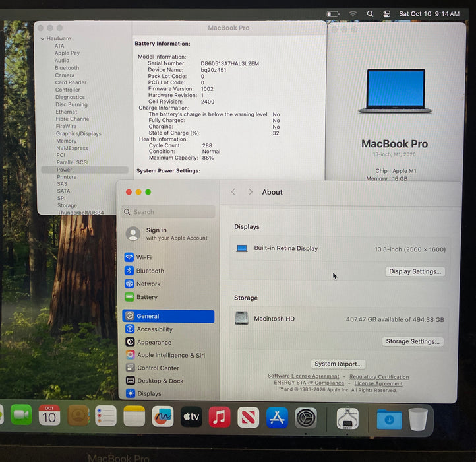Select Diagnostics in the Hardware list
The image size is (476, 462).
[70, 97]
